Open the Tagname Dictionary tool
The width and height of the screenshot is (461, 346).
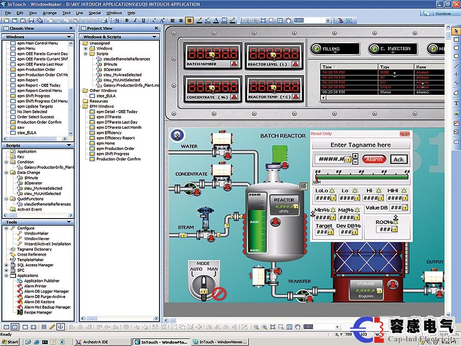35,249
